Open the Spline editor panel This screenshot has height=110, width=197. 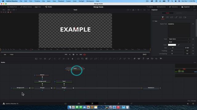(150, 7)
